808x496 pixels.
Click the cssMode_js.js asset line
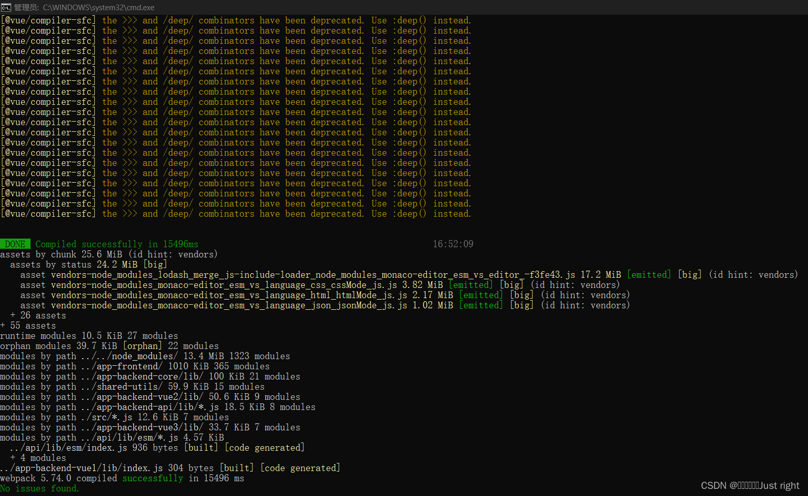click(x=320, y=285)
